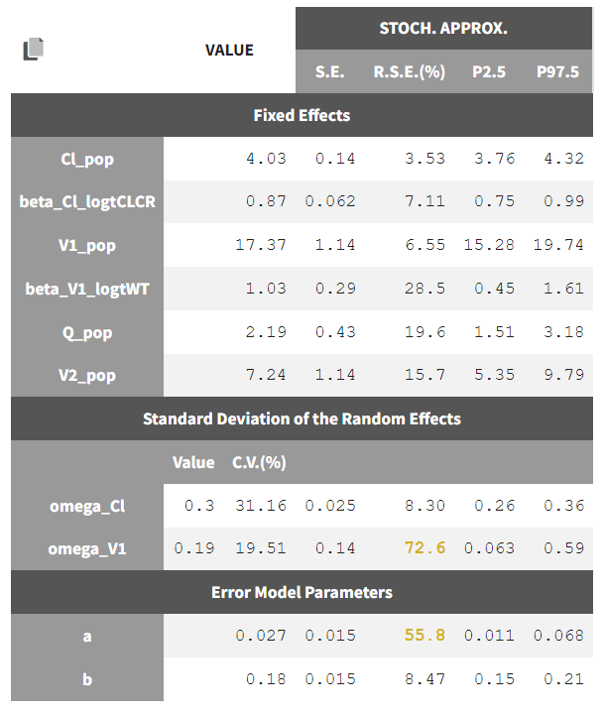Image resolution: width=605 pixels, height=713 pixels.
Task: Click the highlighted 72.6 R.S.E. value
Action: (424, 548)
